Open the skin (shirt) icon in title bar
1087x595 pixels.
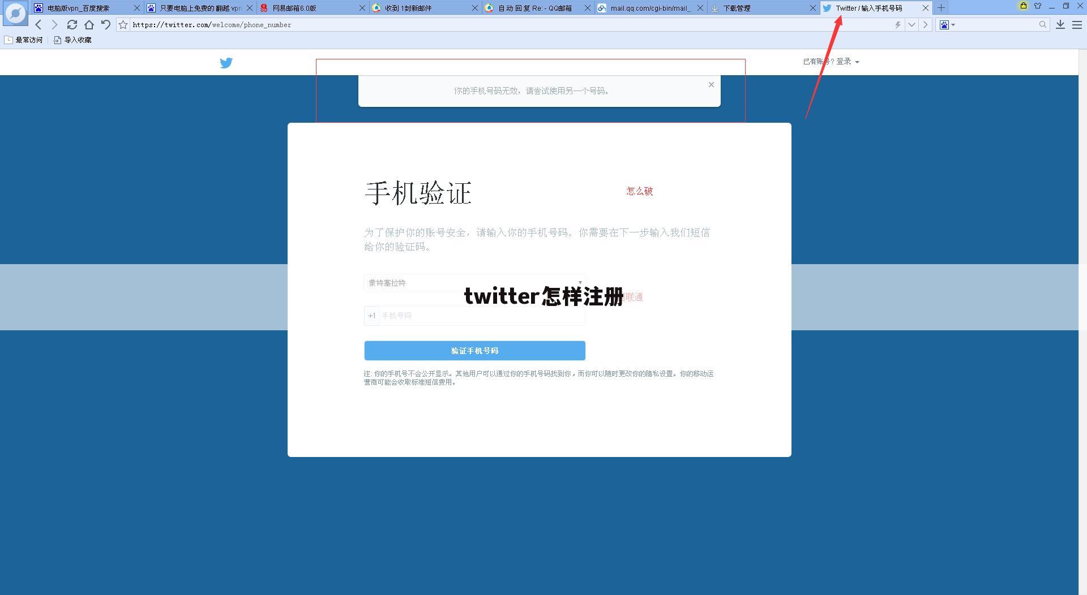pyautogui.click(x=1038, y=6)
